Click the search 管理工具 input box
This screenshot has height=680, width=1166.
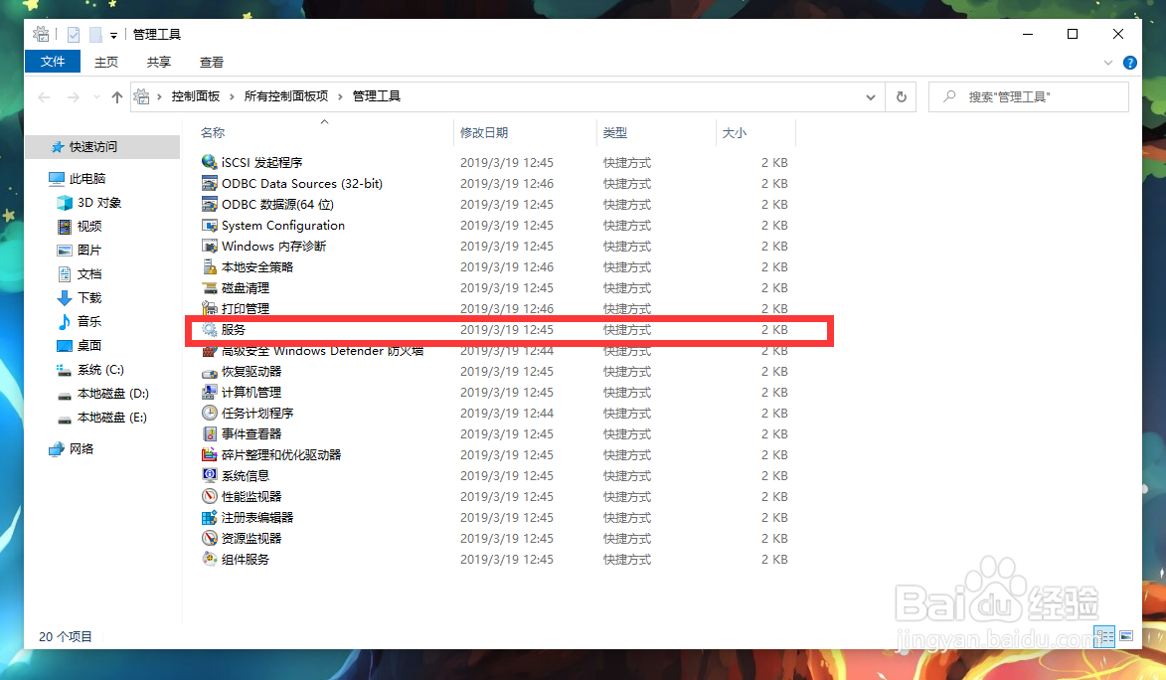[x=1029, y=96]
